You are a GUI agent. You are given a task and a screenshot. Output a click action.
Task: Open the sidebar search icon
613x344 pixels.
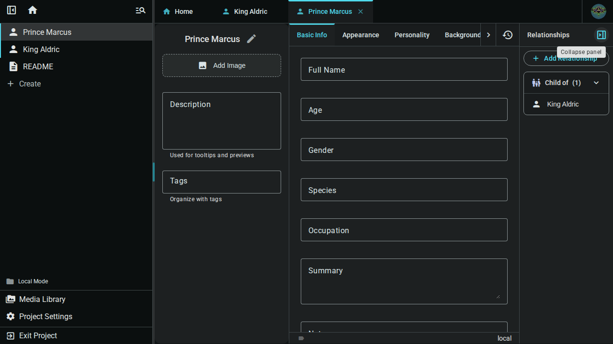click(x=140, y=10)
